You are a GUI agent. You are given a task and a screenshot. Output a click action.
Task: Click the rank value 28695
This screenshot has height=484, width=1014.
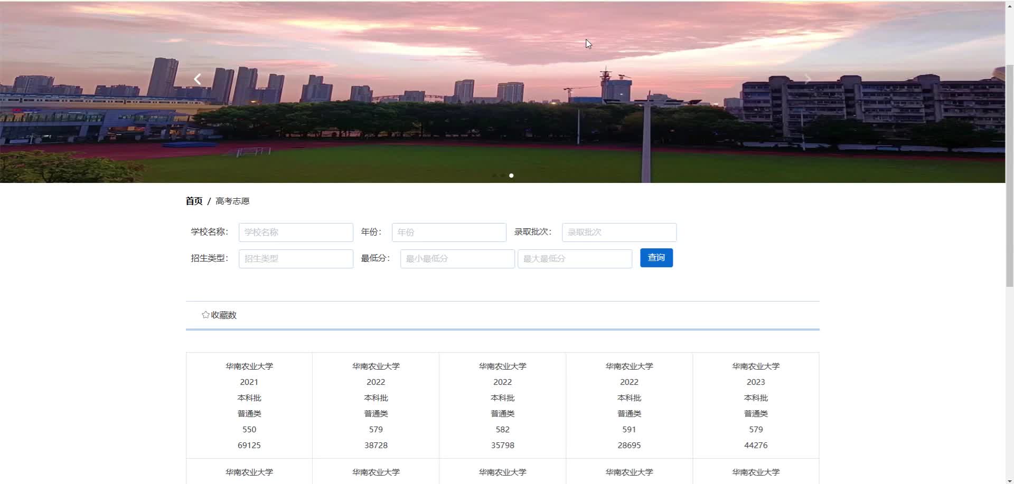[x=629, y=446]
